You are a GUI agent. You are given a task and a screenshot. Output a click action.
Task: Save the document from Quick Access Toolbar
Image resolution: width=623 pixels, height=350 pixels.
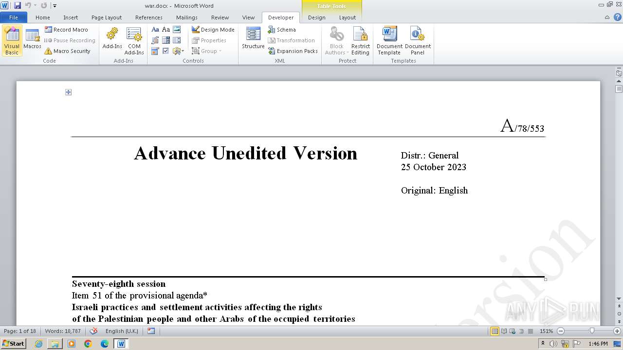18,5
